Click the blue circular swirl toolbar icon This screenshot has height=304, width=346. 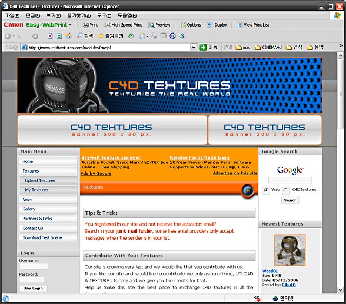pyautogui.click(x=172, y=36)
